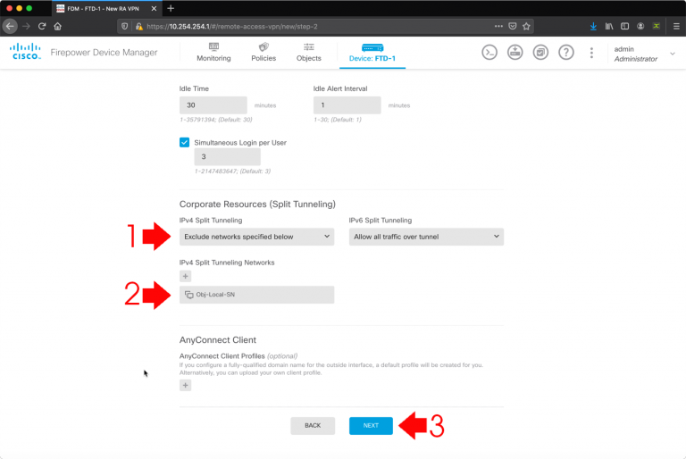Open the Policies tab

pyautogui.click(x=264, y=53)
